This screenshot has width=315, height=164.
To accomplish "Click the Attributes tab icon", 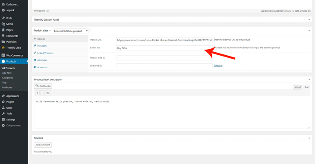I will point(35,60).
